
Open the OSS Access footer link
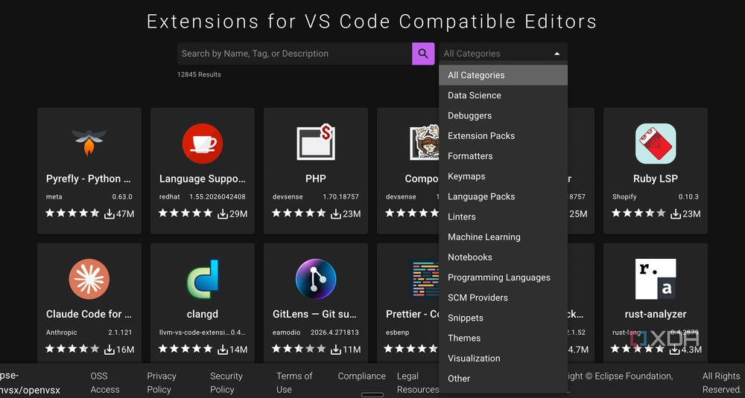point(105,383)
